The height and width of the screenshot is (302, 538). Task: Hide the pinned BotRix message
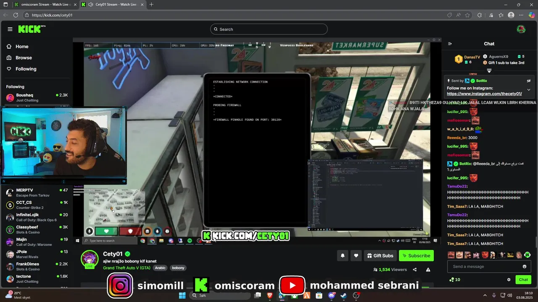529,81
